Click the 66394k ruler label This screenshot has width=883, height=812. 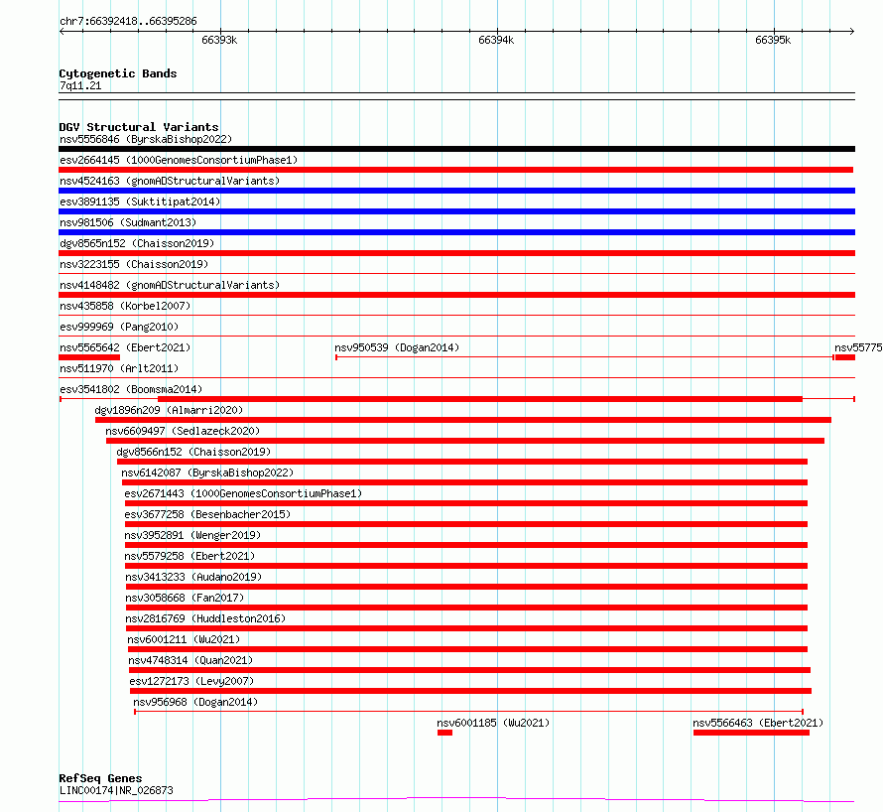click(x=496, y=40)
